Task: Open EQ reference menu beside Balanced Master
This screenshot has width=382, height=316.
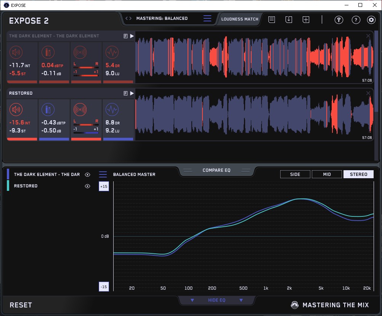Action: click(103, 174)
